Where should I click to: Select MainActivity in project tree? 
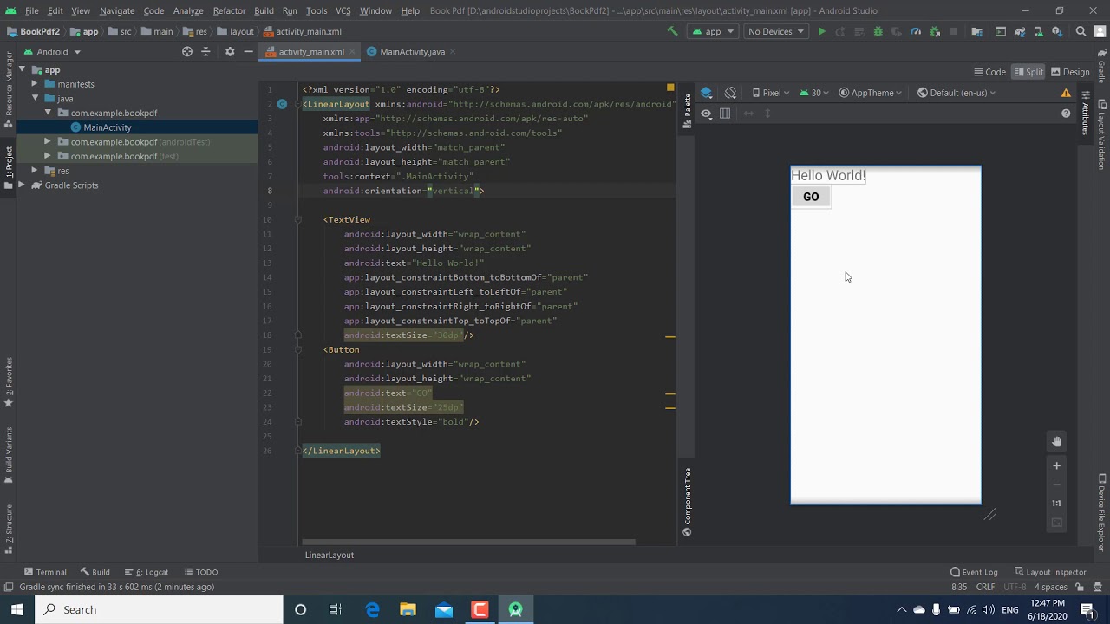click(x=108, y=127)
